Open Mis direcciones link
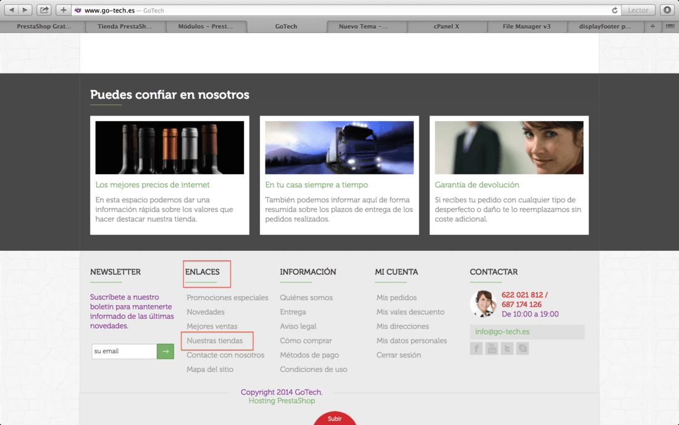This screenshot has height=425, width=679. pos(402,326)
